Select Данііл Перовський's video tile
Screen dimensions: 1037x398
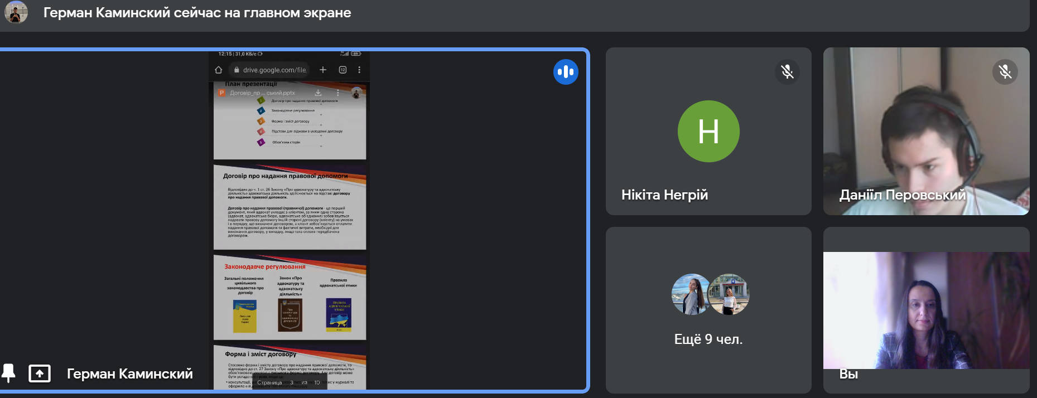click(926, 131)
